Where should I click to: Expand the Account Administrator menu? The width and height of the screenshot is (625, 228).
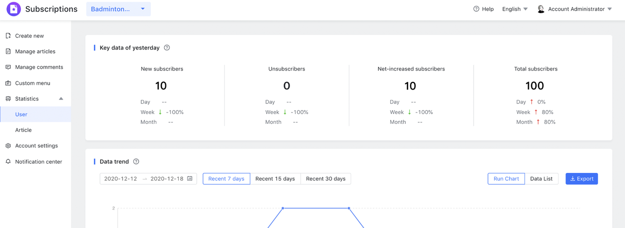pyautogui.click(x=575, y=9)
